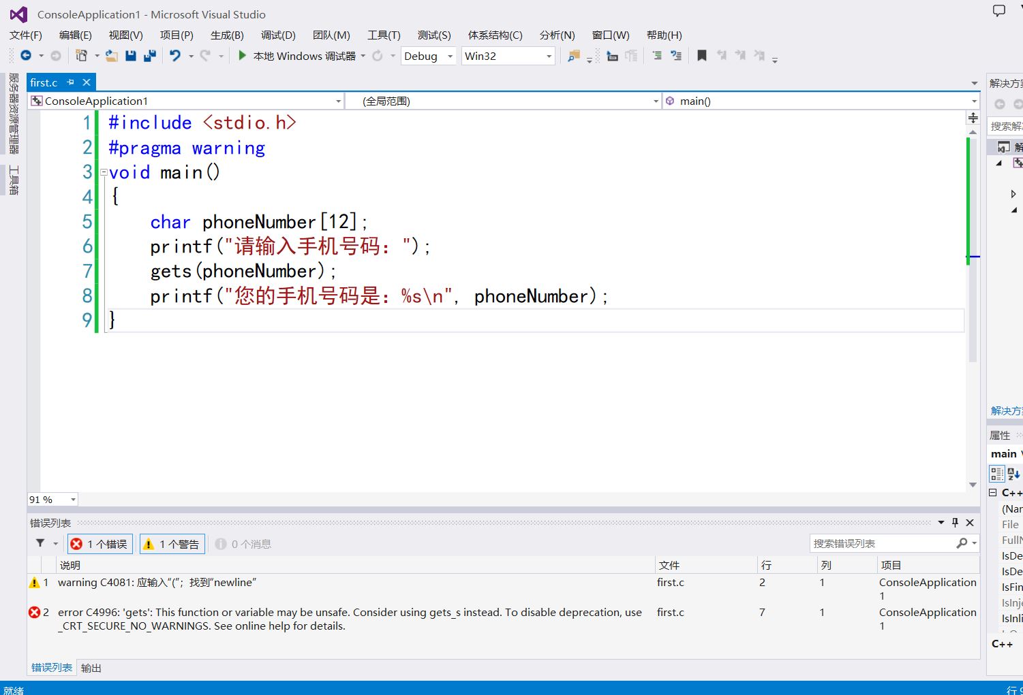Close the first.c tab
Screen dimensions: 1023x695
pos(87,82)
